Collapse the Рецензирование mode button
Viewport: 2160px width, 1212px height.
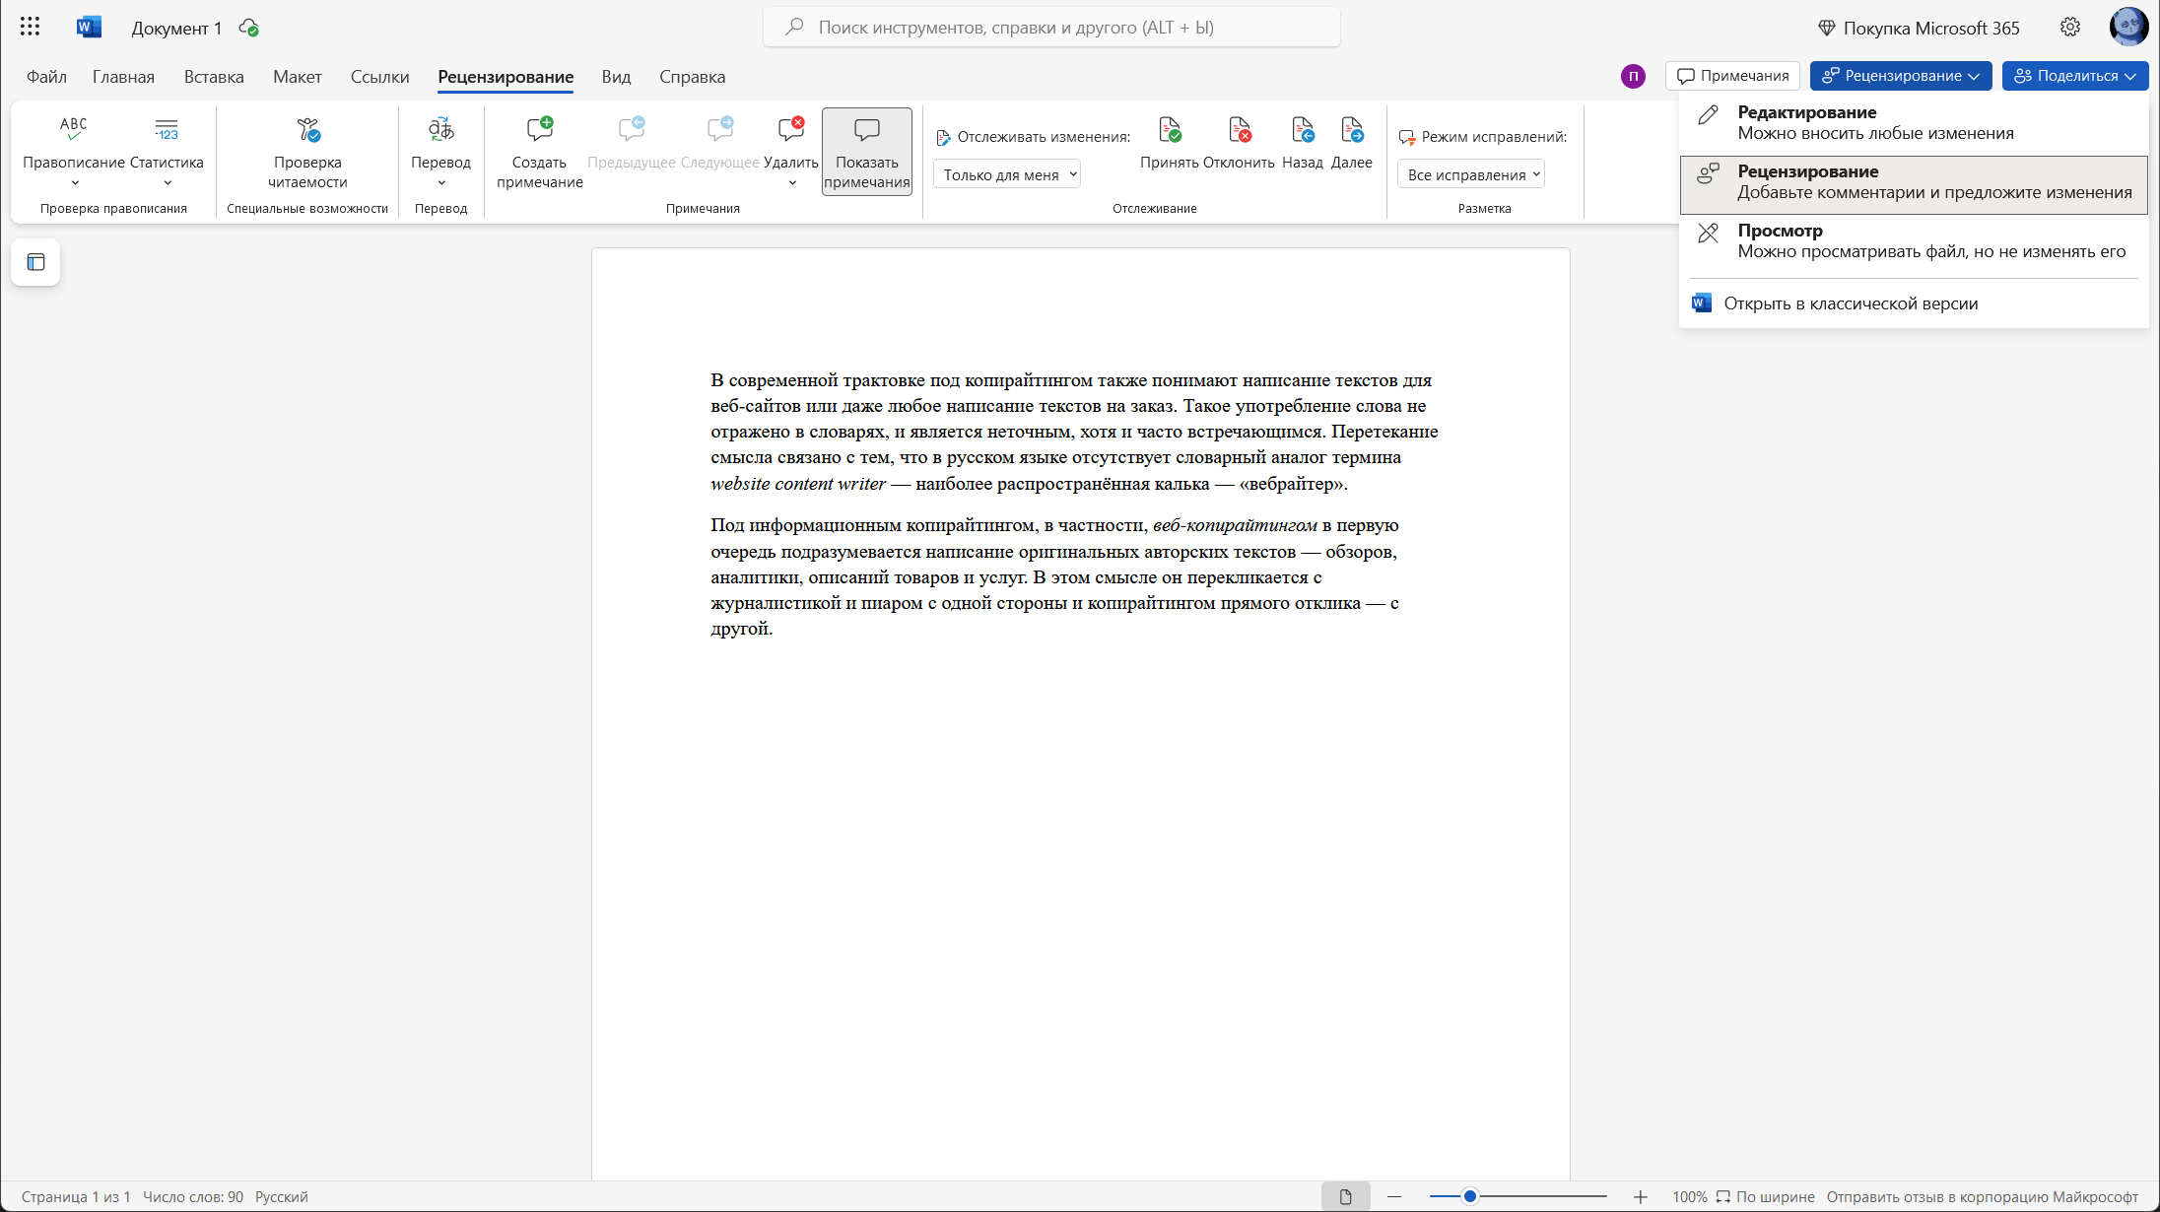click(x=1901, y=76)
